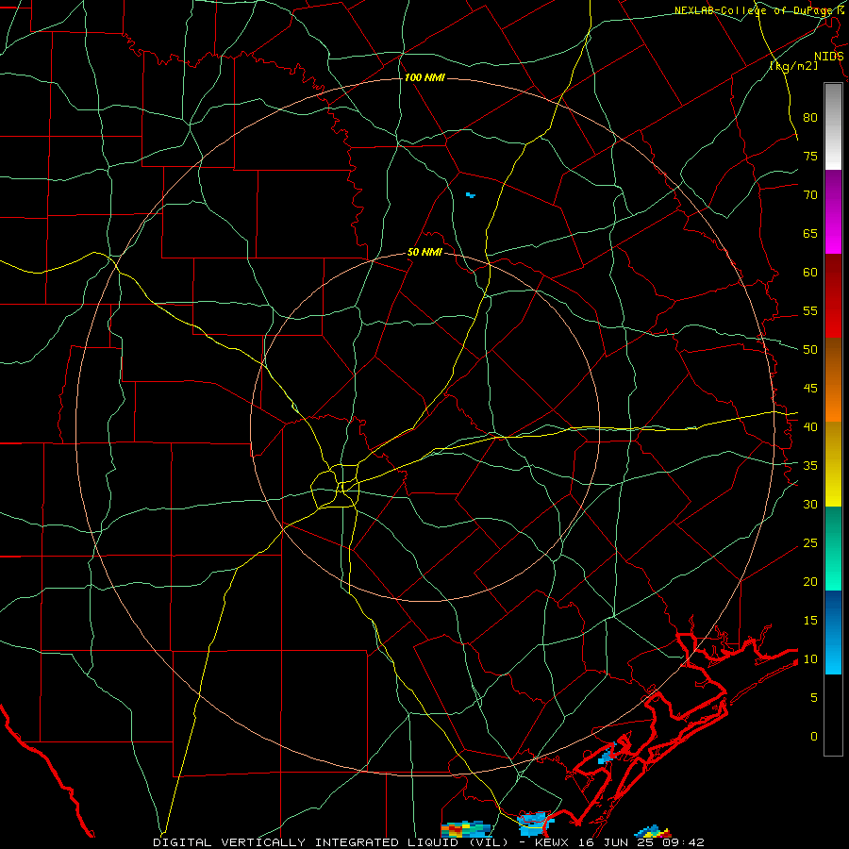Viewport: 849px width, 849px height.
Task: Select the red segment of the color bar
Action: [x=833, y=296]
